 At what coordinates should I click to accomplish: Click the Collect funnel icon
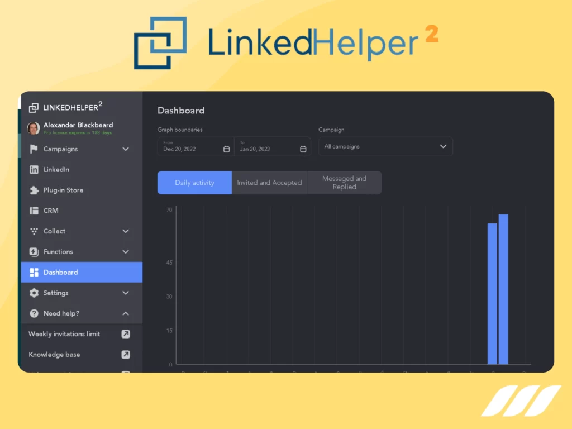pos(34,231)
